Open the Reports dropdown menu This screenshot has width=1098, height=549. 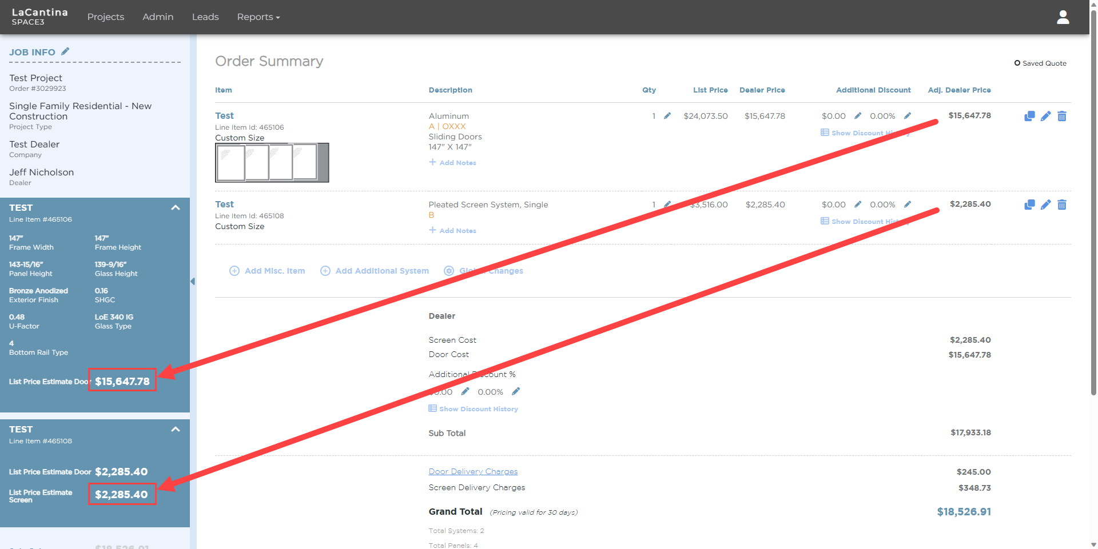258,17
